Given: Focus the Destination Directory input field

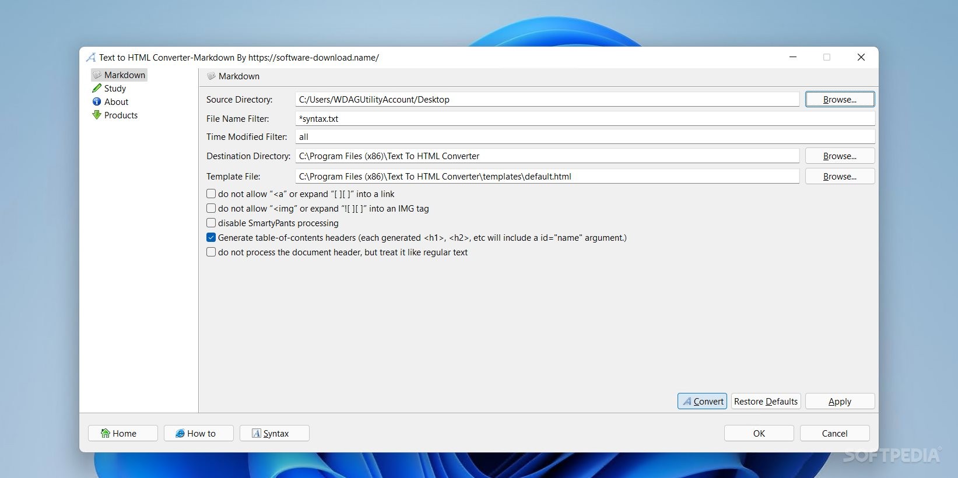Looking at the screenshot, I should (x=547, y=156).
